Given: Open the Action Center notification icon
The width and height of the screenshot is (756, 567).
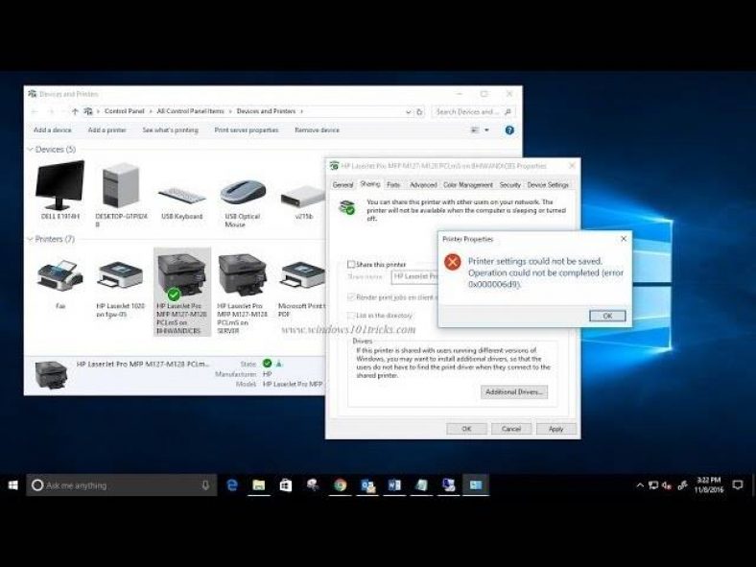Looking at the screenshot, I should click(x=737, y=485).
